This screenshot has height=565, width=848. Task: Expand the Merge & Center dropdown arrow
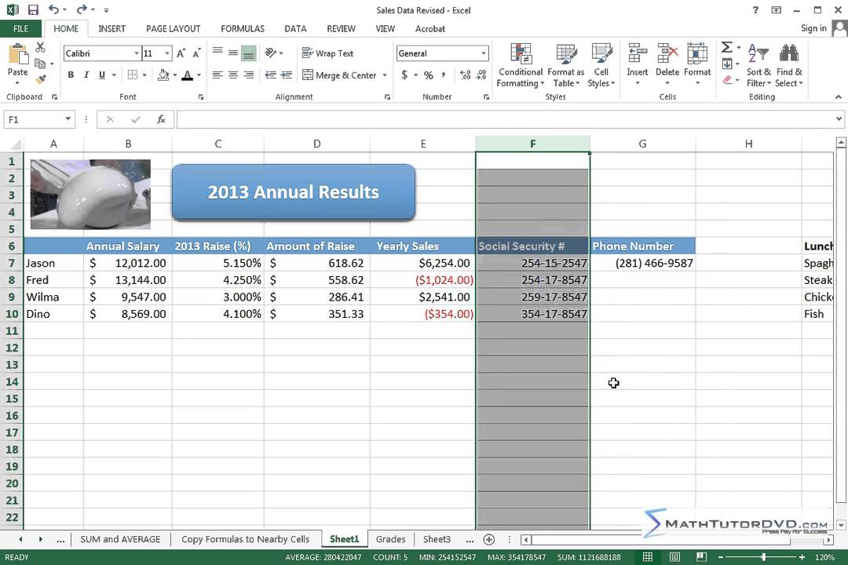click(385, 75)
